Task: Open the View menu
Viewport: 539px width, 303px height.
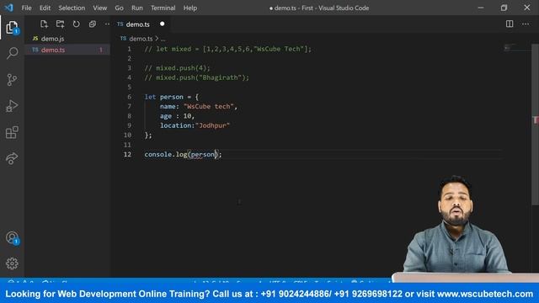Action: tap(99, 8)
